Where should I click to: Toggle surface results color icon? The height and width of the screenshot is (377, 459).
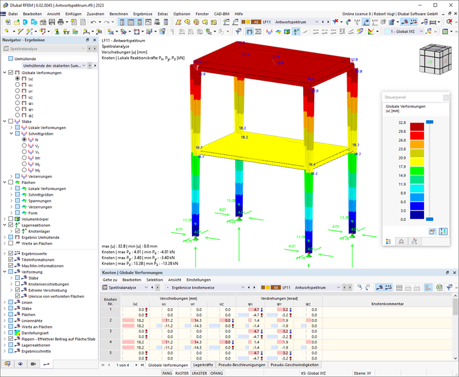tap(278, 31)
